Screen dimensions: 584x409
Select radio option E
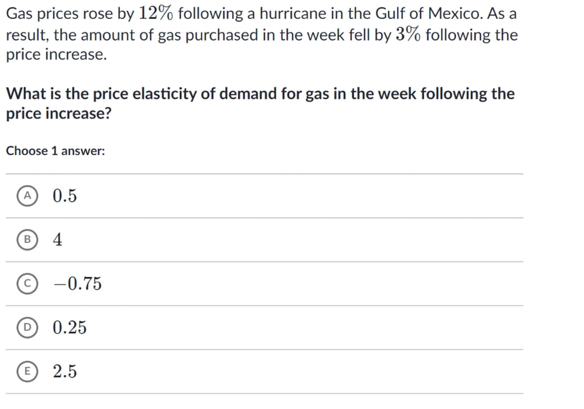27,371
